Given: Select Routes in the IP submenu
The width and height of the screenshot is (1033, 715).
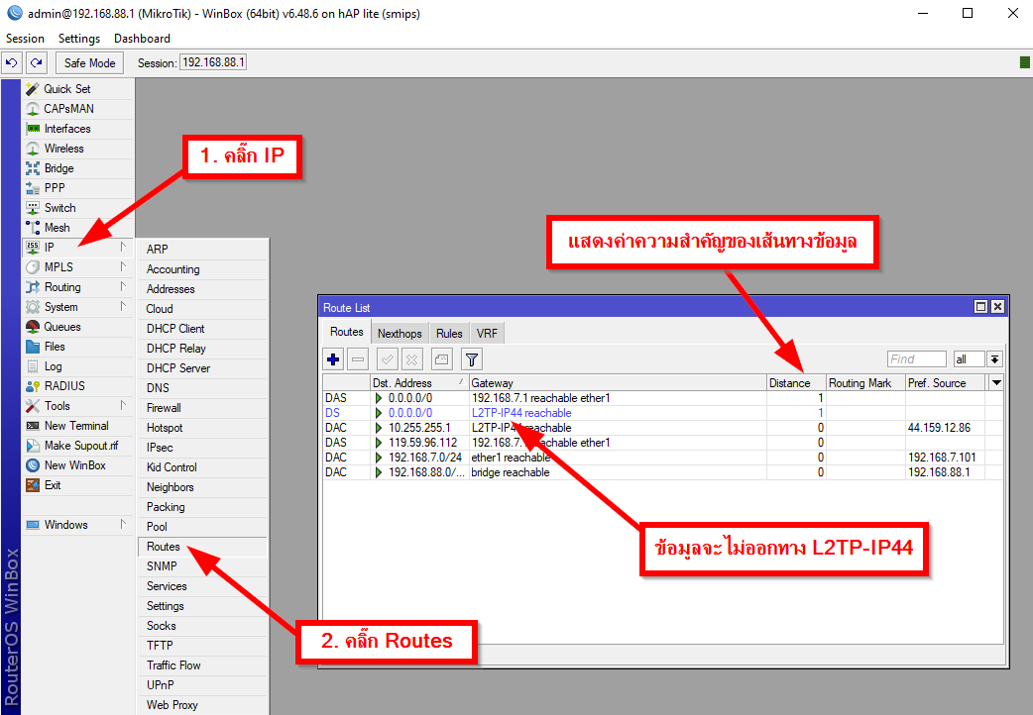Looking at the screenshot, I should pos(203,547).
